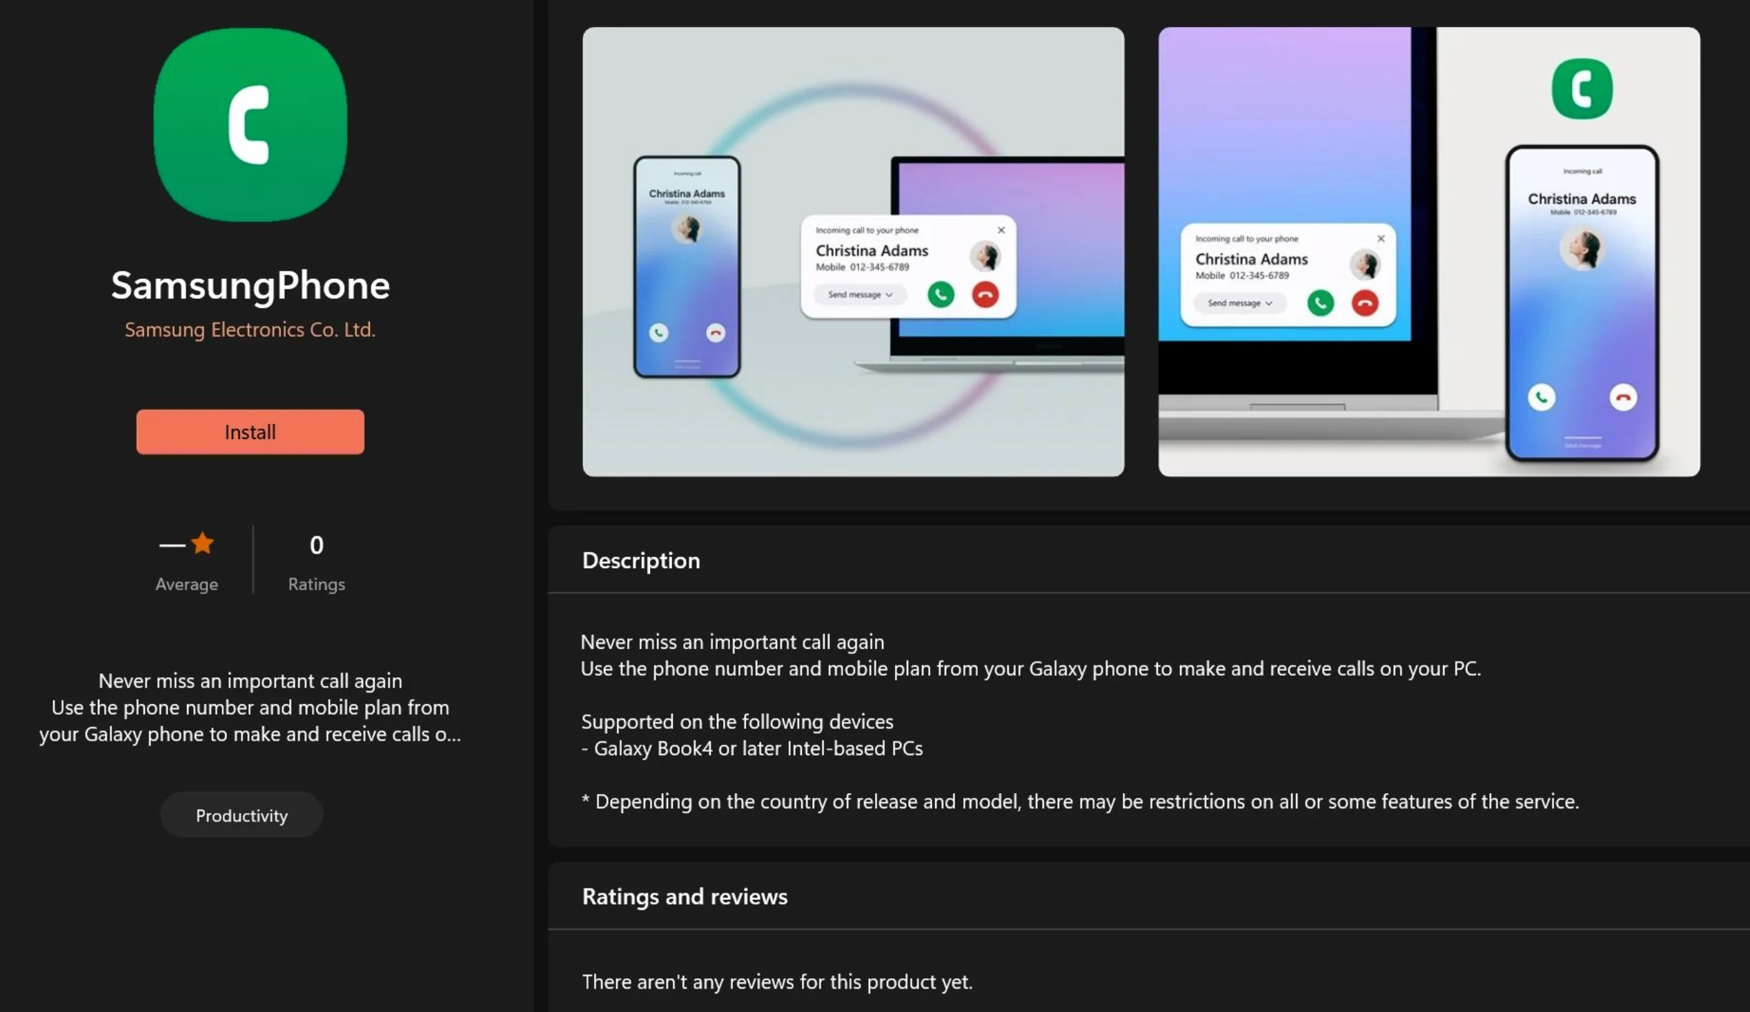The width and height of the screenshot is (1750, 1012).
Task: Close the incoming call popup in first screenshot
Action: click(1001, 230)
